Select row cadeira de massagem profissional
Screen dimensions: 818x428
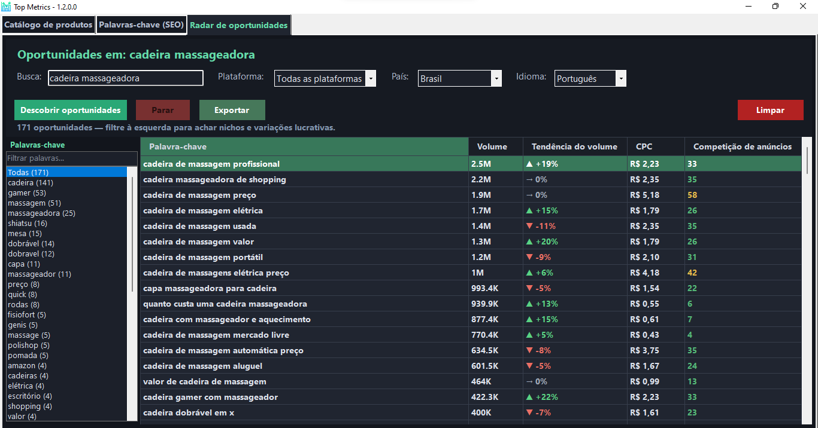tap(471, 164)
